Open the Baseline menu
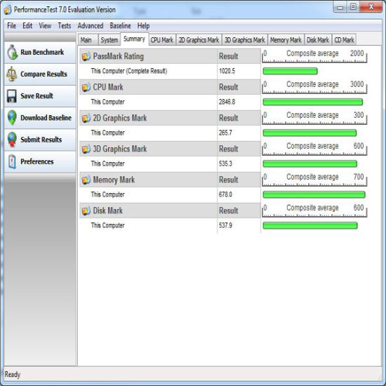This screenshot has height=386, width=386. 121,25
